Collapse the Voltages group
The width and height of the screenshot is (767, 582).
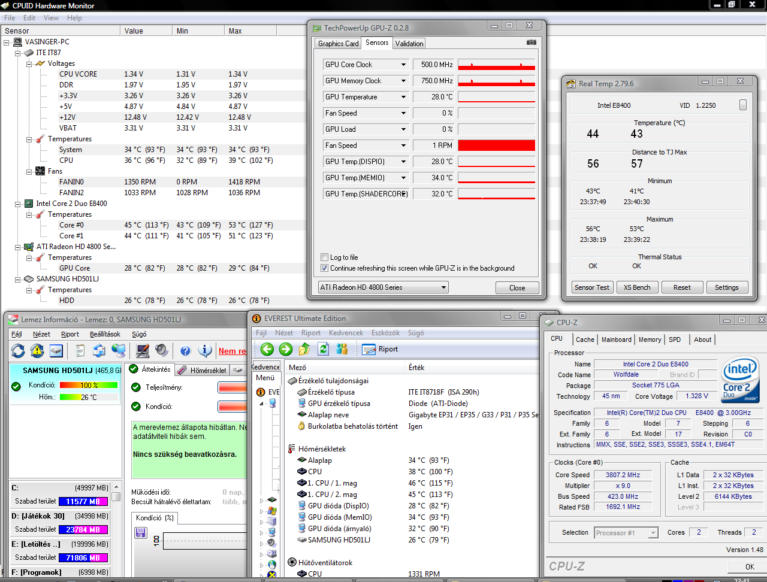click(x=29, y=64)
